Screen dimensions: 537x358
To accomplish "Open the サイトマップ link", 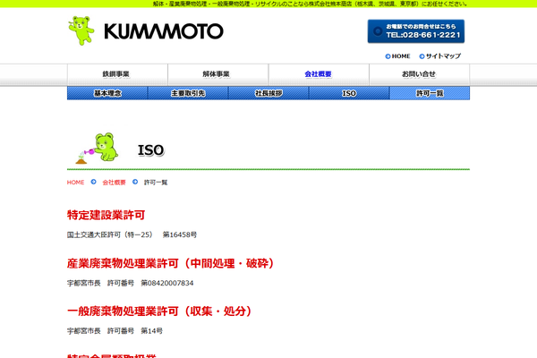I will click(443, 56).
